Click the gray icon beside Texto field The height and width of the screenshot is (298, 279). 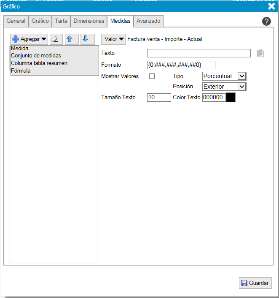pos(260,53)
